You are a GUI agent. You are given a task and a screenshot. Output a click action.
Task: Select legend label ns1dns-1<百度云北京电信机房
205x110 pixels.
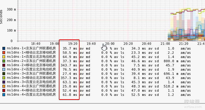point(31,57)
